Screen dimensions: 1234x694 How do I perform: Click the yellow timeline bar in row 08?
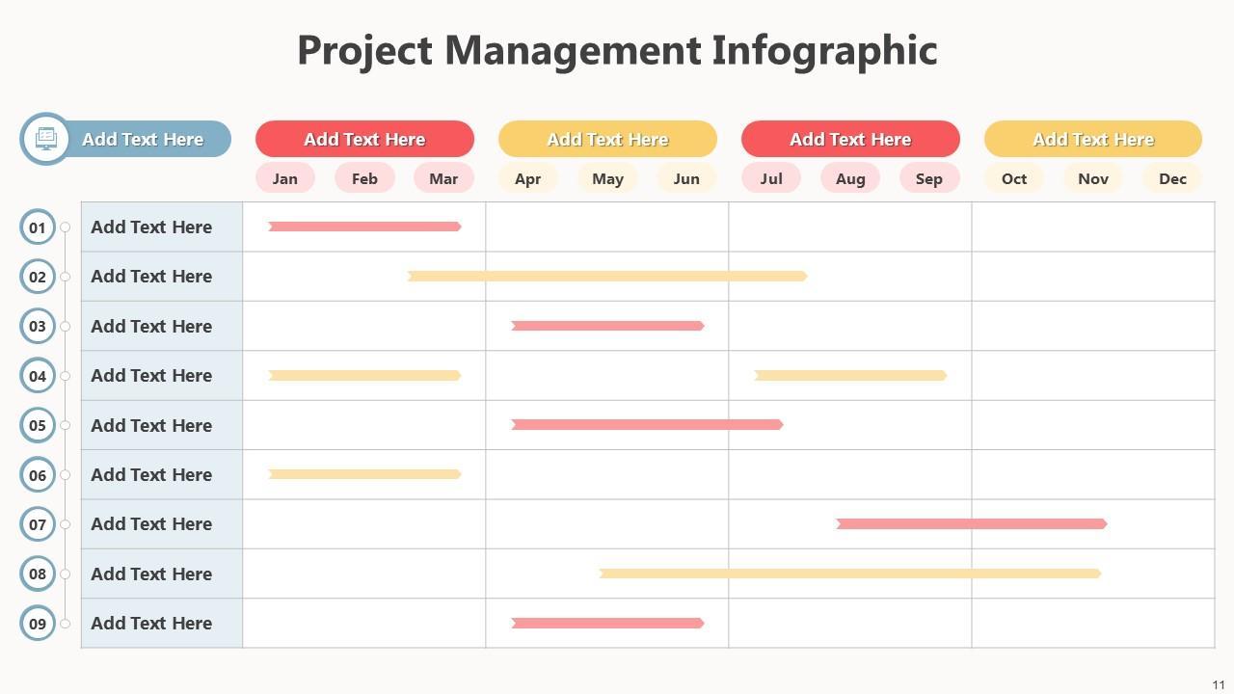(850, 574)
